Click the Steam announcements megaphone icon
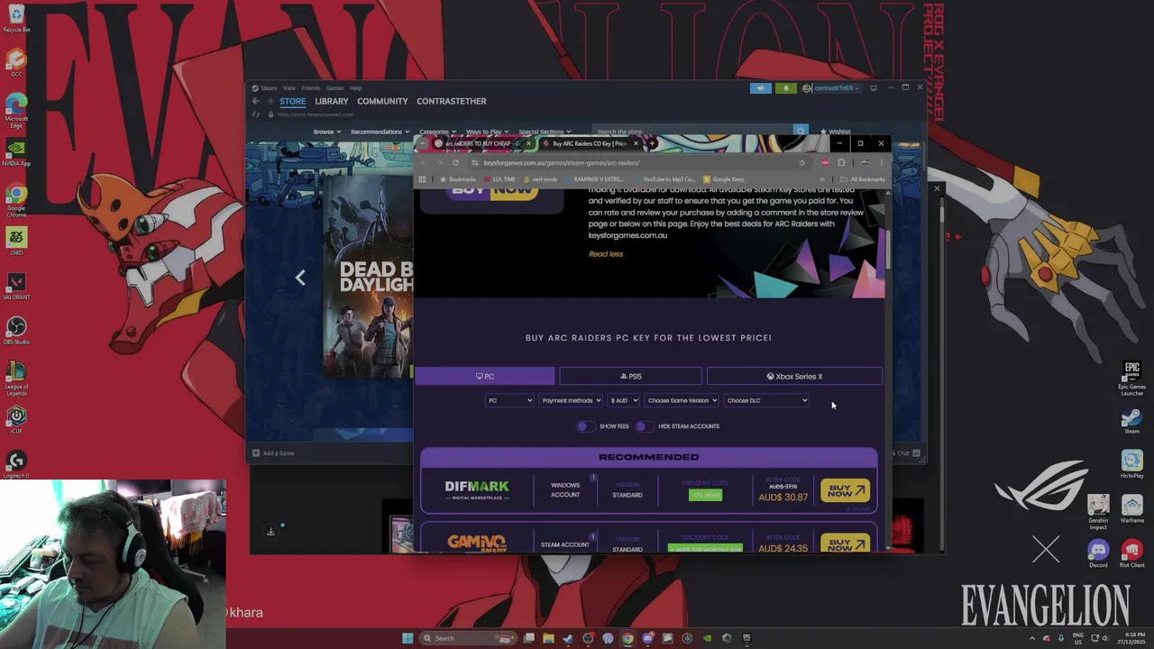 pos(761,88)
